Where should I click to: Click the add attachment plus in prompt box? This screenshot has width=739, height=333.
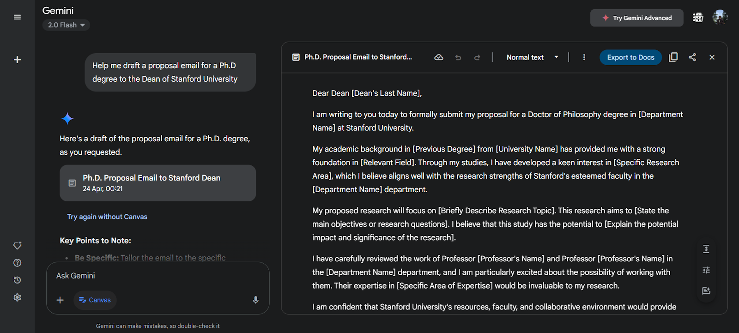(60, 300)
